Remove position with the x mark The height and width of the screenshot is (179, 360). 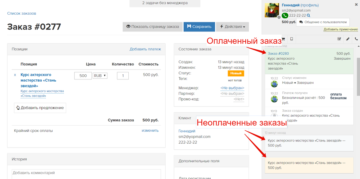[15, 75]
